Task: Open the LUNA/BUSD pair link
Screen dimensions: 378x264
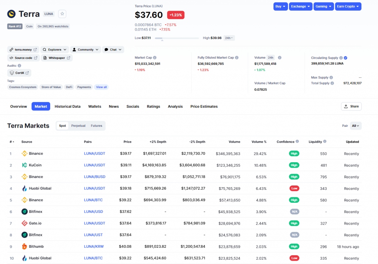Action: click(x=94, y=177)
